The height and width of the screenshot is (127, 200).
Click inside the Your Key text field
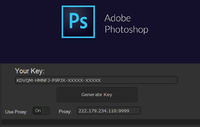96,80
